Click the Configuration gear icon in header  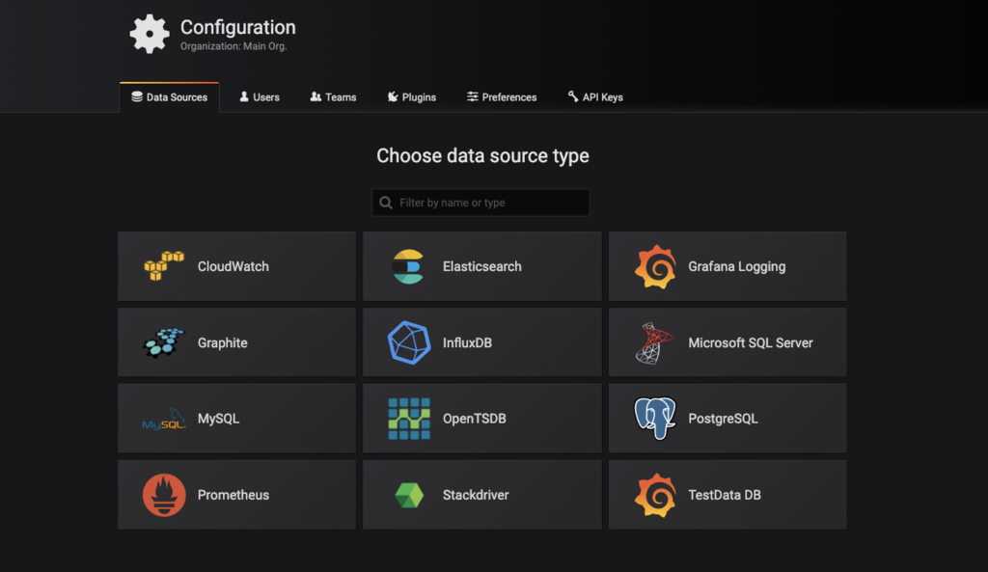click(x=150, y=34)
